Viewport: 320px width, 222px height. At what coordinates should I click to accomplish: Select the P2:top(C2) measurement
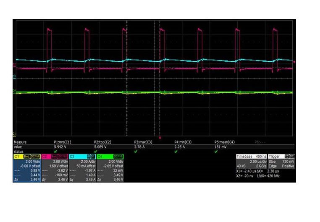point(102,142)
